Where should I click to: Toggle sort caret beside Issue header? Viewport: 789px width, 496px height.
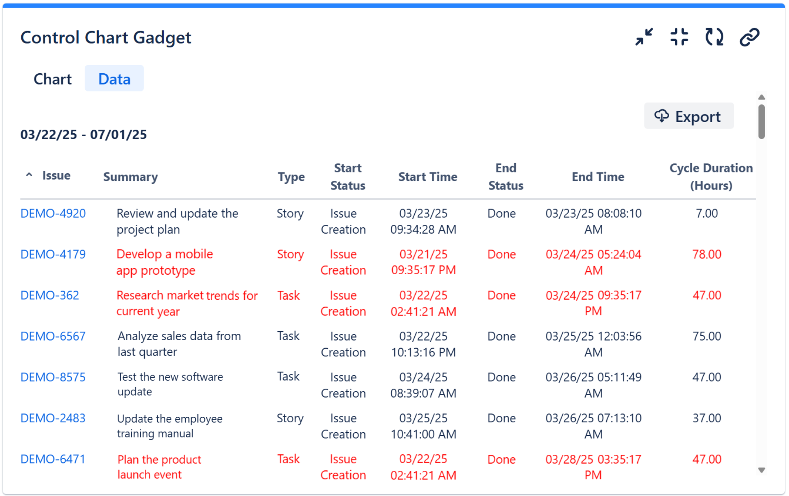tap(29, 175)
